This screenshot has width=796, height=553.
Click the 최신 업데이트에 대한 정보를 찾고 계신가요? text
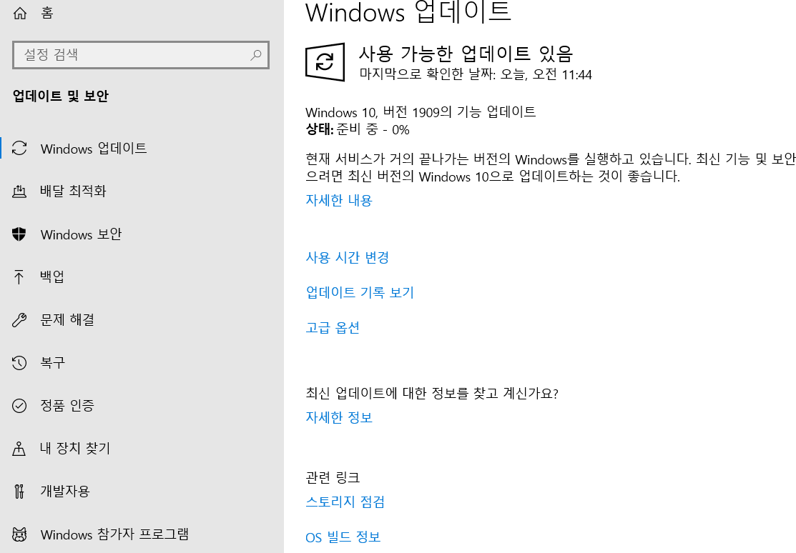pyautogui.click(x=432, y=393)
